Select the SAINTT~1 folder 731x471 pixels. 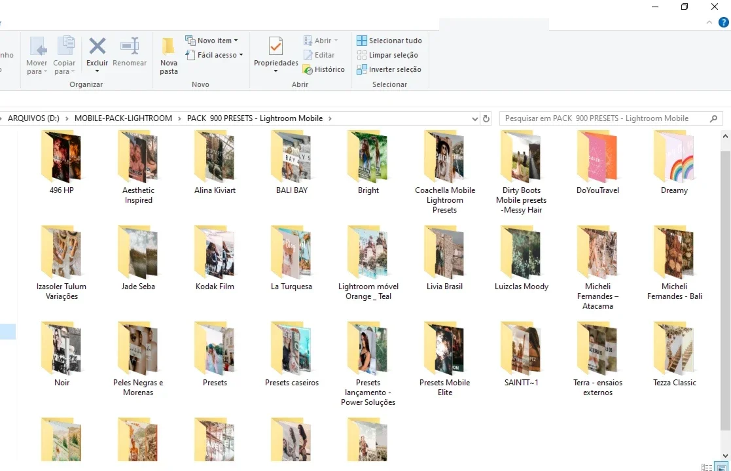click(x=521, y=355)
